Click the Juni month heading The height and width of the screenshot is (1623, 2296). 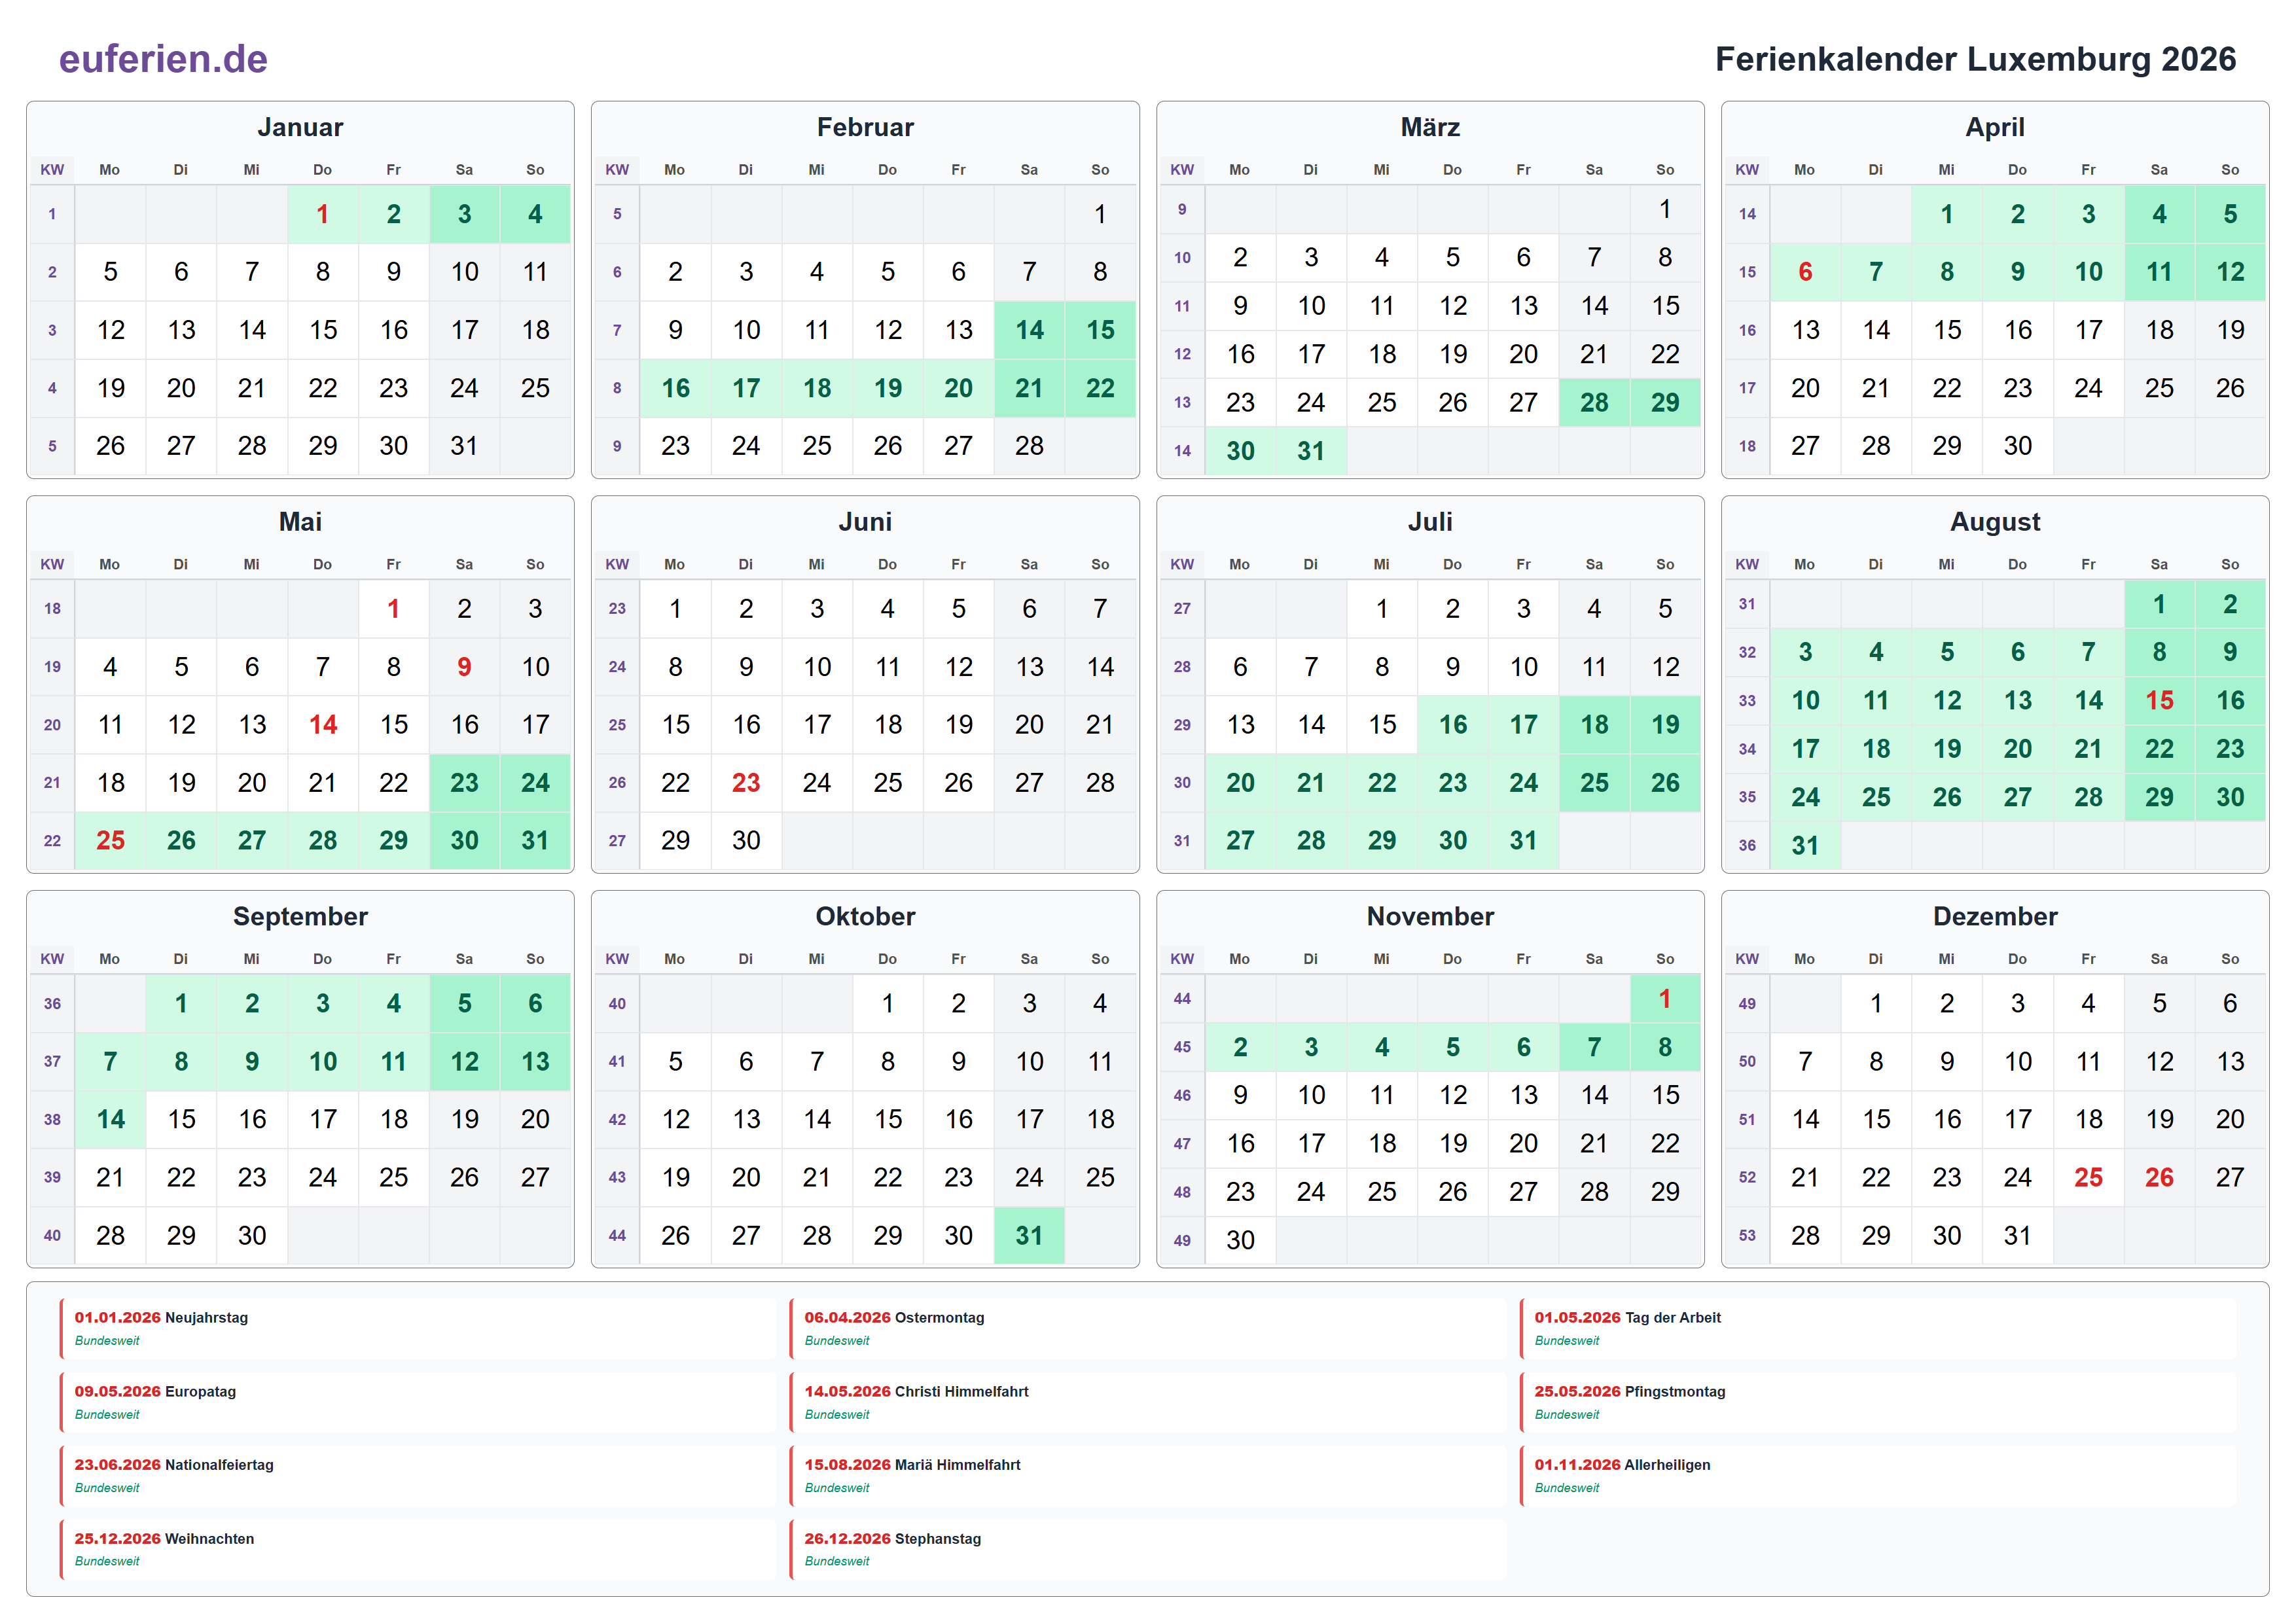864,522
